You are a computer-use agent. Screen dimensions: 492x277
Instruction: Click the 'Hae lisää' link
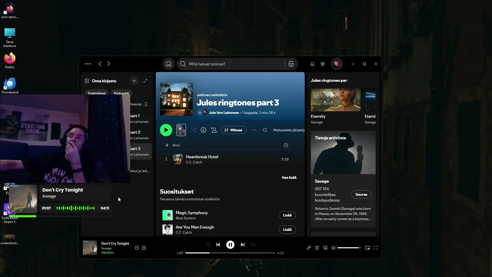click(289, 177)
